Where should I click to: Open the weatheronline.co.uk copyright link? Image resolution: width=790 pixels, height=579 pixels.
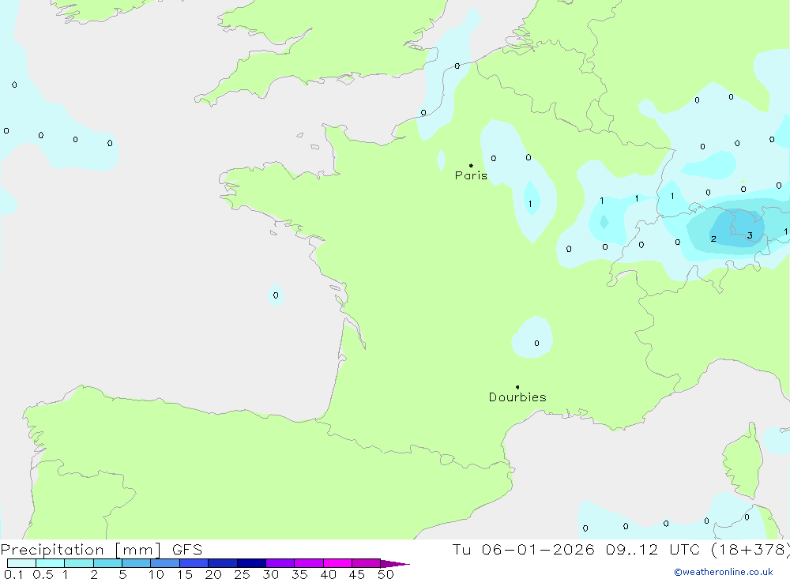pyautogui.click(x=724, y=572)
